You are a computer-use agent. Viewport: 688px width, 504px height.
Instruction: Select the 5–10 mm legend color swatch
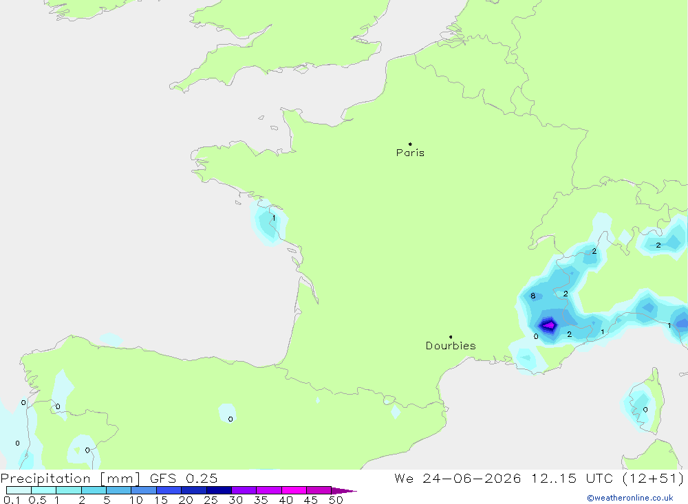(x=119, y=490)
